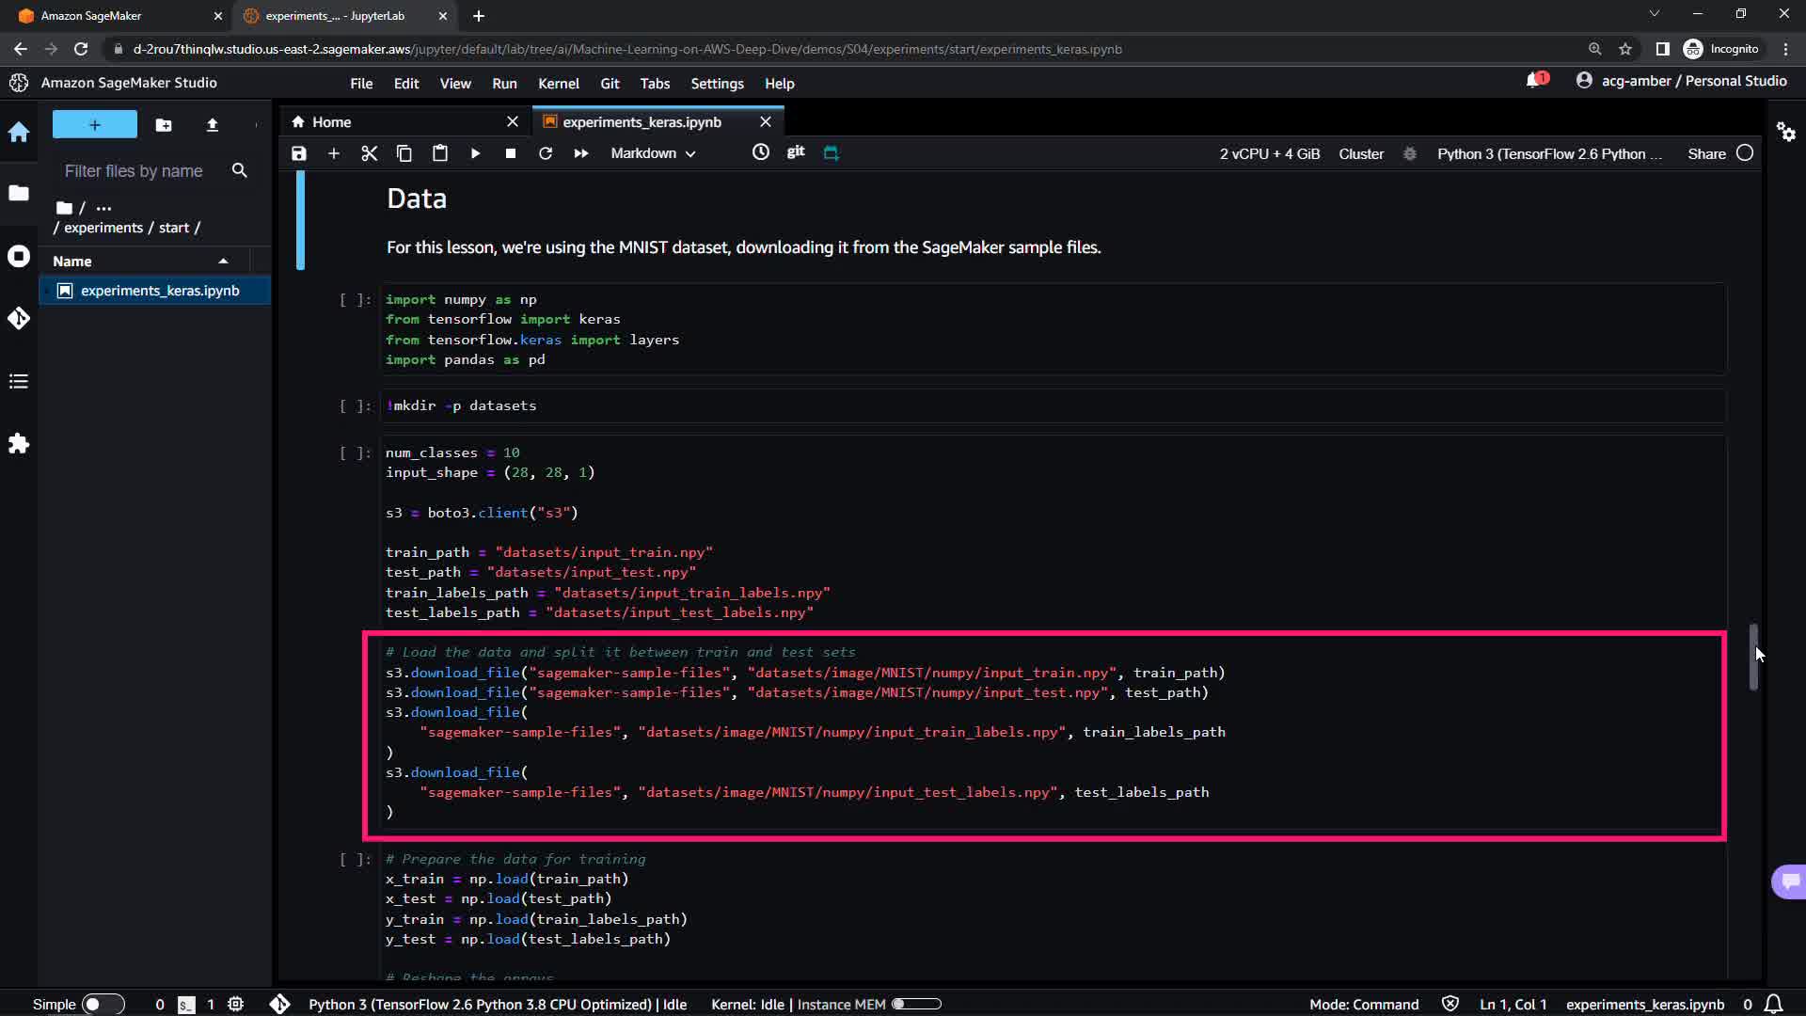Click the upload files icon
The image size is (1806, 1016).
click(213, 125)
